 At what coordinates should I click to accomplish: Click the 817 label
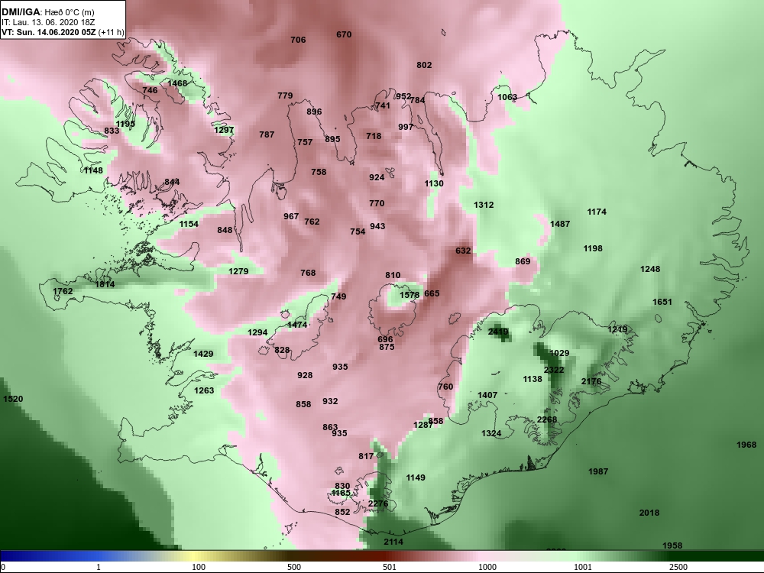pyautogui.click(x=366, y=457)
